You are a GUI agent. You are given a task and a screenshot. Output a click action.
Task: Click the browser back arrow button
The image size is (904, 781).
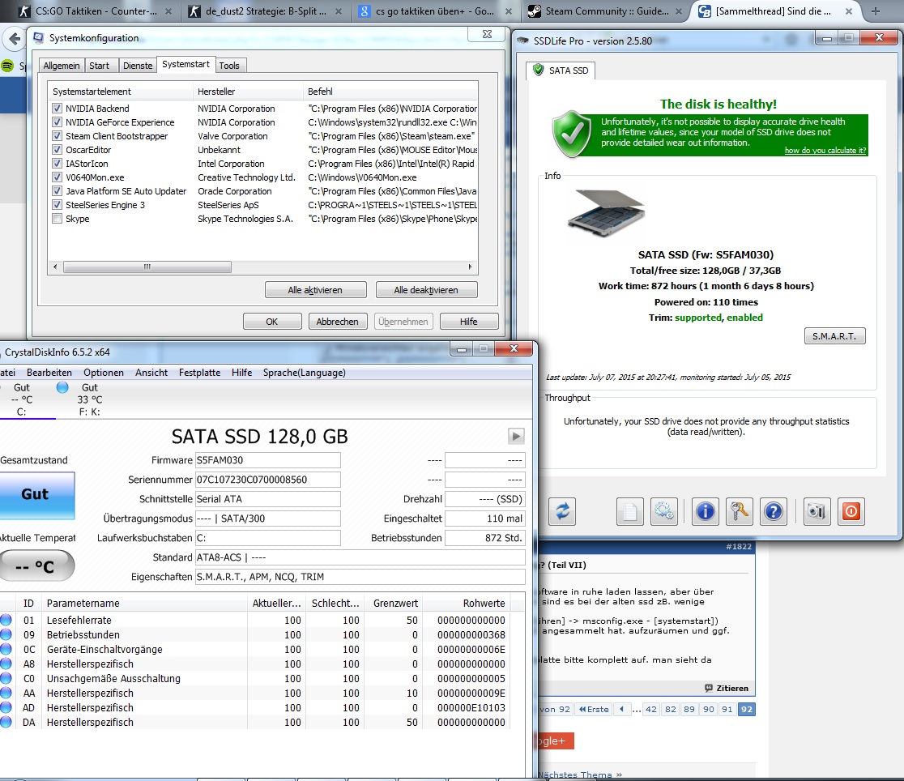coord(15,39)
